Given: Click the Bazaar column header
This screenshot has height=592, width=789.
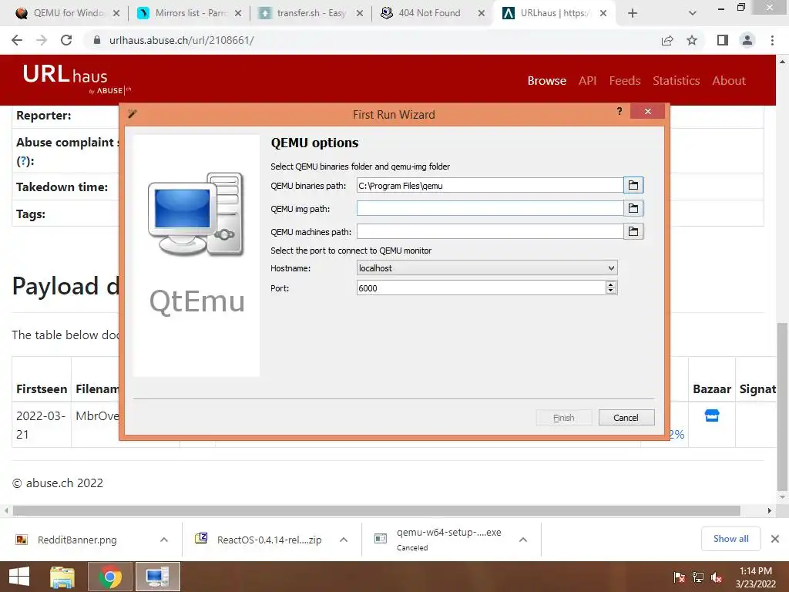Looking at the screenshot, I should click(711, 388).
